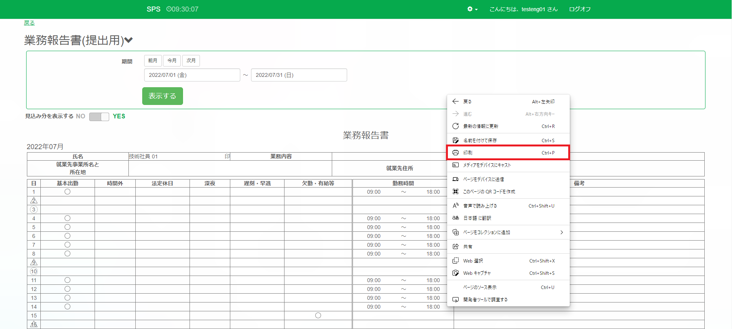
Task: Open the settings gear dropdown
Action: point(472,9)
